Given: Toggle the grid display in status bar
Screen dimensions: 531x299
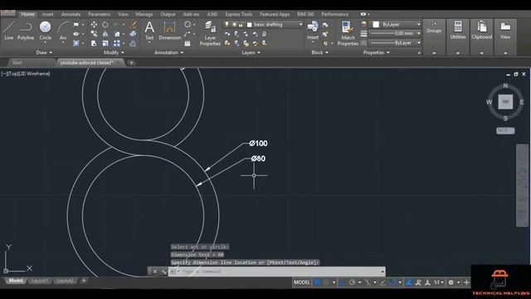Looking at the screenshot, I should [317, 282].
